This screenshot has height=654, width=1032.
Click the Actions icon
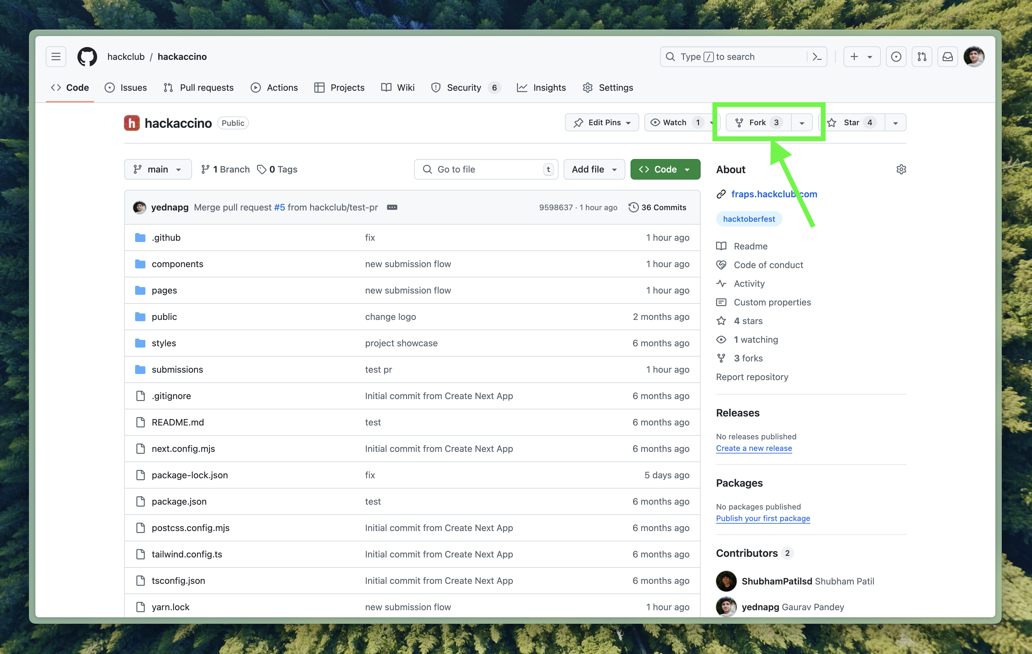click(256, 87)
